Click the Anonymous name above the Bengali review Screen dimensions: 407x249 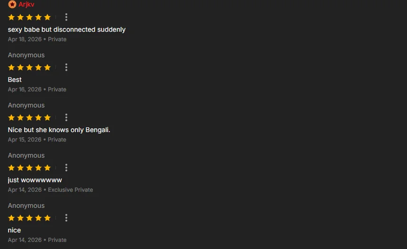coord(26,105)
